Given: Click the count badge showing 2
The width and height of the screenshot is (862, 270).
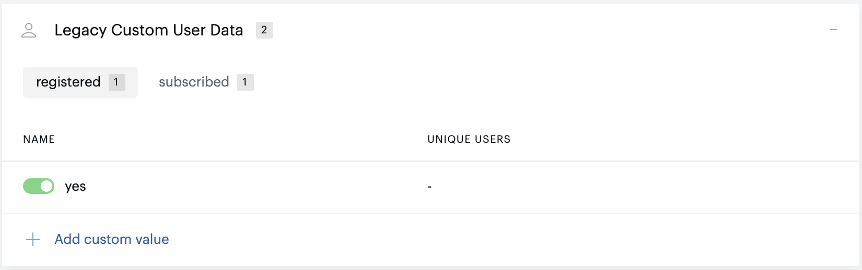Looking at the screenshot, I should 264,30.
